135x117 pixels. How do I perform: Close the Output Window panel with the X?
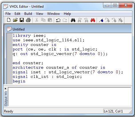5,89
